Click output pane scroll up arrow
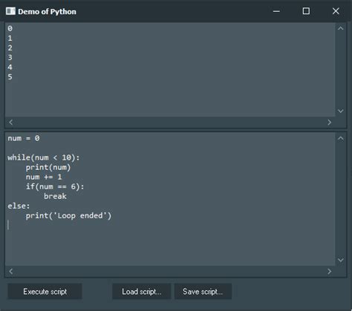This screenshot has width=352, height=311. click(341, 28)
